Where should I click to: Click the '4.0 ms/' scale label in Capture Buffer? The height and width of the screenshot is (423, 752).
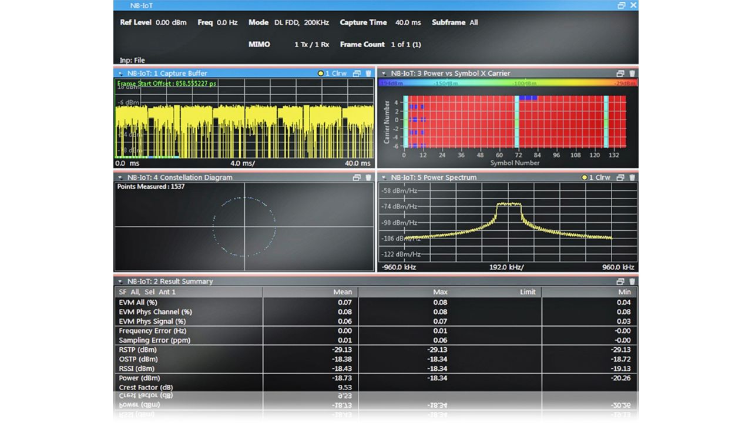(x=242, y=163)
